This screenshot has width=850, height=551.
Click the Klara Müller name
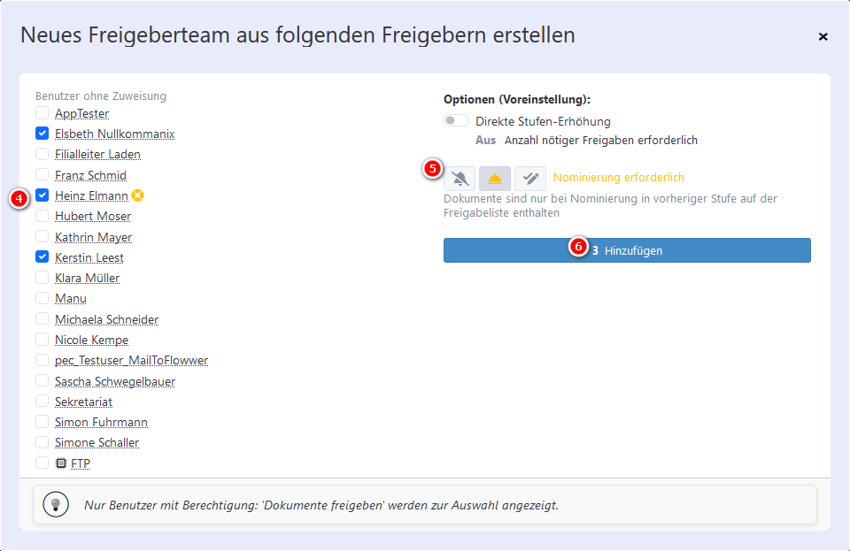pyautogui.click(x=88, y=279)
